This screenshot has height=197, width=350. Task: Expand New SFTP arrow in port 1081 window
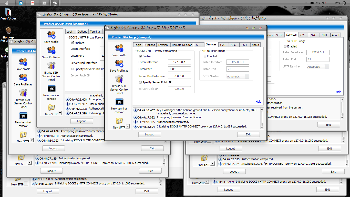(212, 163)
